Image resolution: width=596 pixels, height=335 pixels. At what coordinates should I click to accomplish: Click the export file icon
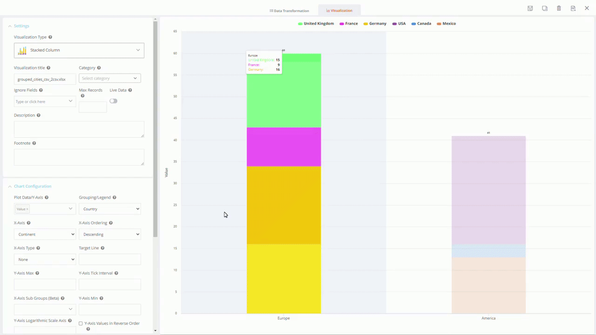pos(573,8)
